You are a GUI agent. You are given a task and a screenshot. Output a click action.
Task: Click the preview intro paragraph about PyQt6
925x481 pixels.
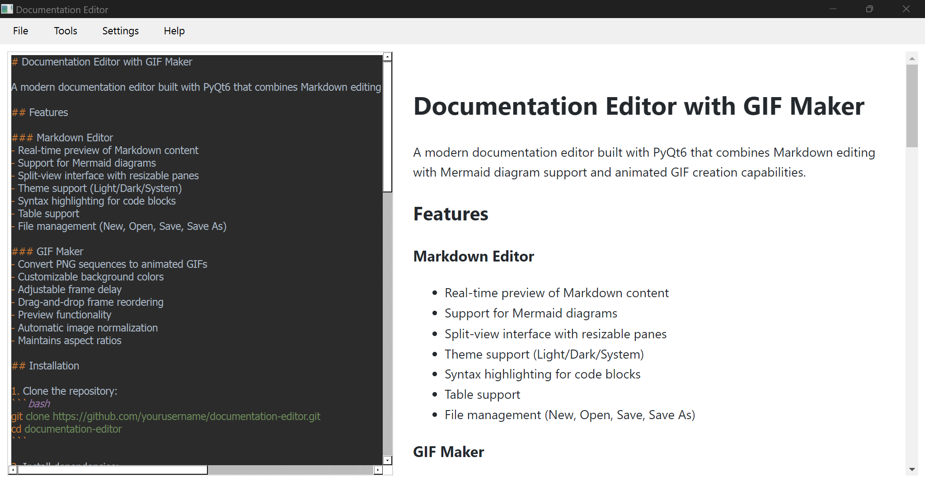click(x=644, y=163)
